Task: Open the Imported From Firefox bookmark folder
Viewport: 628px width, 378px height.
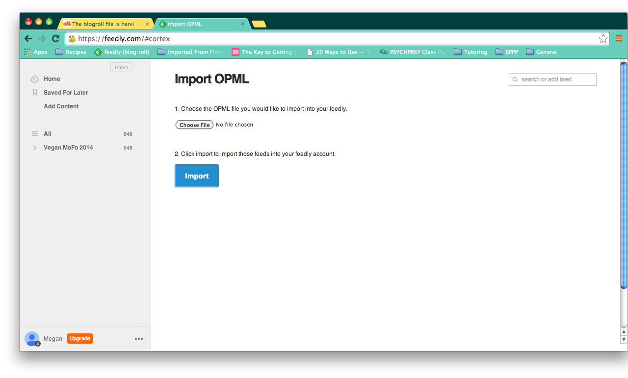Action: pos(190,52)
